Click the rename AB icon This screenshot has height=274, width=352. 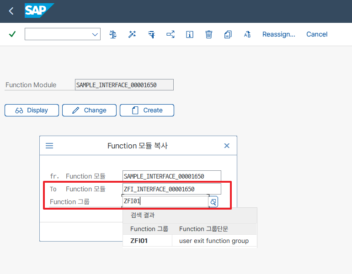tap(247, 34)
